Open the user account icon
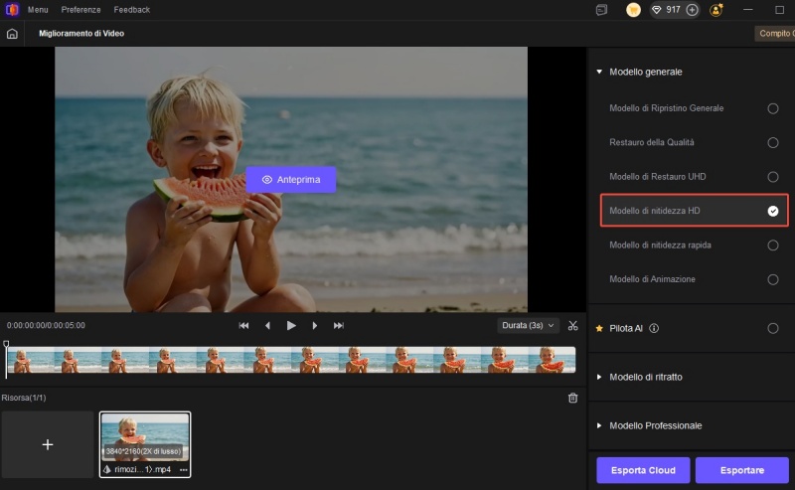This screenshot has width=795, height=490. [716, 10]
